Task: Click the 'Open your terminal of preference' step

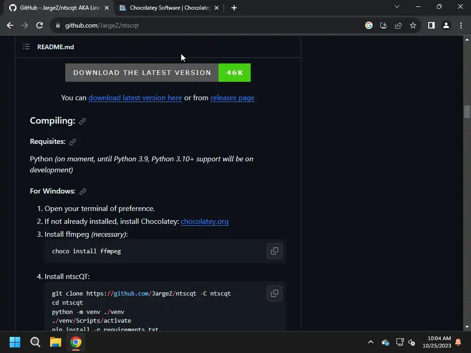Action: [x=100, y=209]
